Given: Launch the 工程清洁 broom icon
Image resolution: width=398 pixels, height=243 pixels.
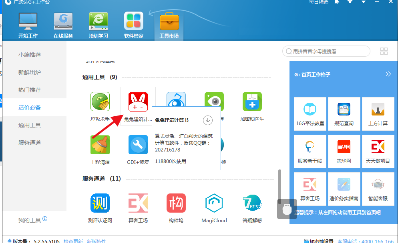Looking at the screenshot, I should pos(100,145).
